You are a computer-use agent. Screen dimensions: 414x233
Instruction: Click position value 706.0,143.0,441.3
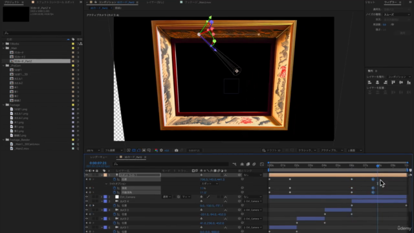[212, 179]
